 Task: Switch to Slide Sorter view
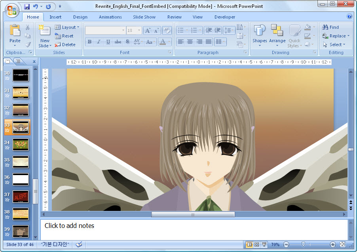tap(256, 245)
